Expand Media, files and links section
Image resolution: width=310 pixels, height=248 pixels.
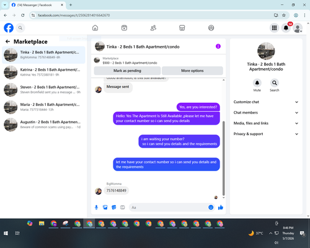pos(266,123)
